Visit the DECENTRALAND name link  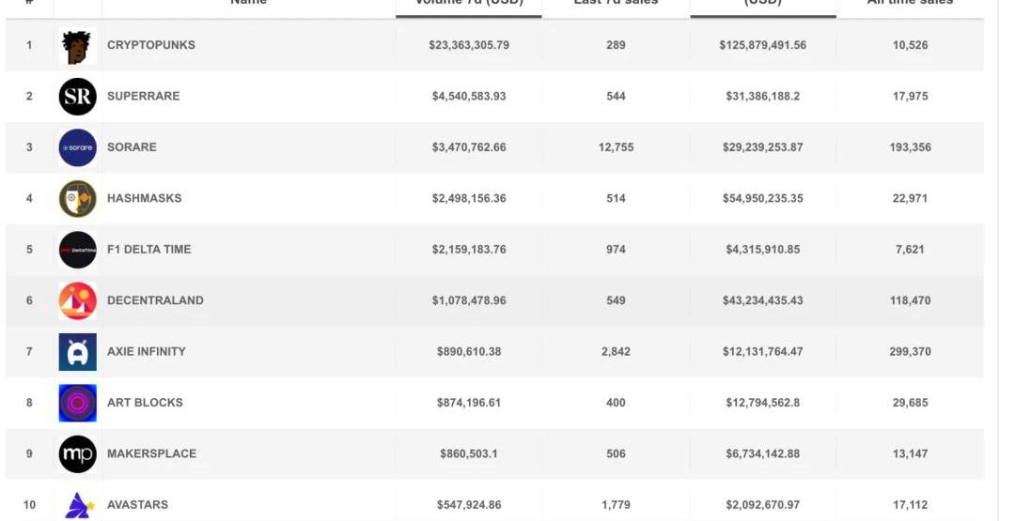click(x=155, y=300)
